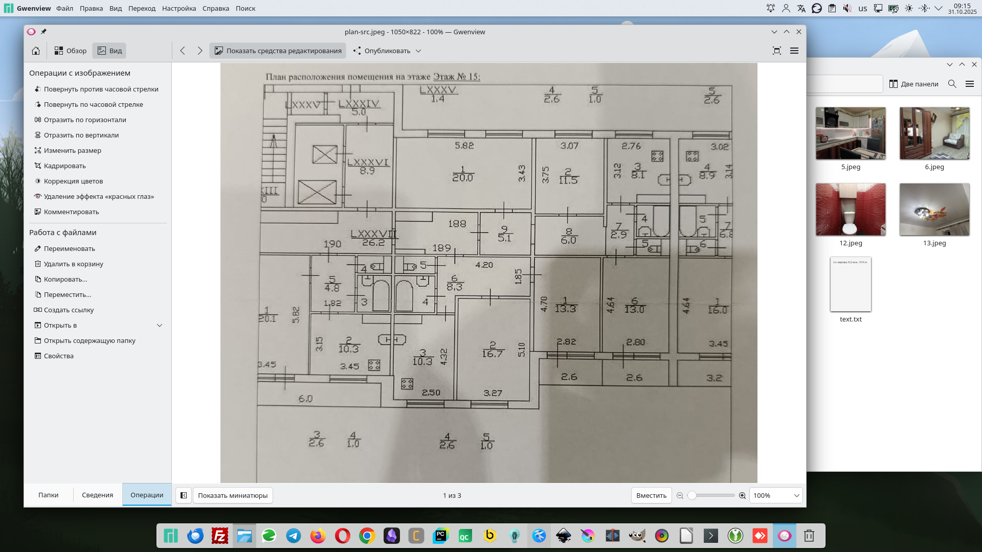The image size is (982, 552).
Task: Click Показать миниатюры button
Action: tap(233, 495)
